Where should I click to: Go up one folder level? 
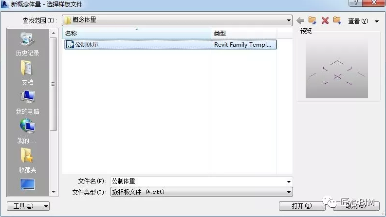312,20
